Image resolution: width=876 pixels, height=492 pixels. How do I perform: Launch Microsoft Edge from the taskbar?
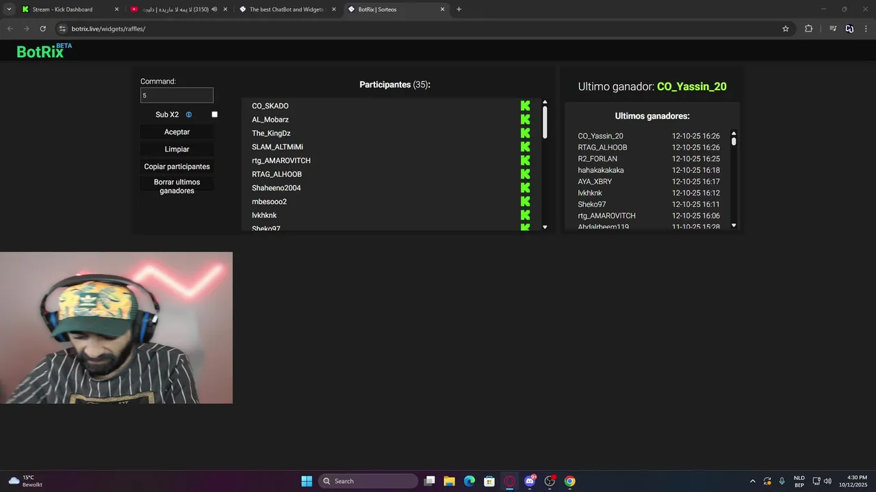coord(469,481)
